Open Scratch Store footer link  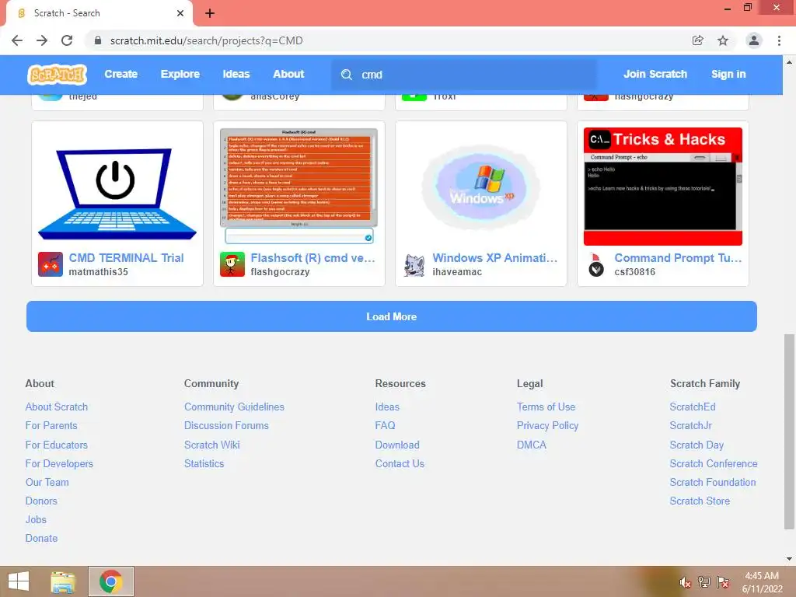pos(700,501)
